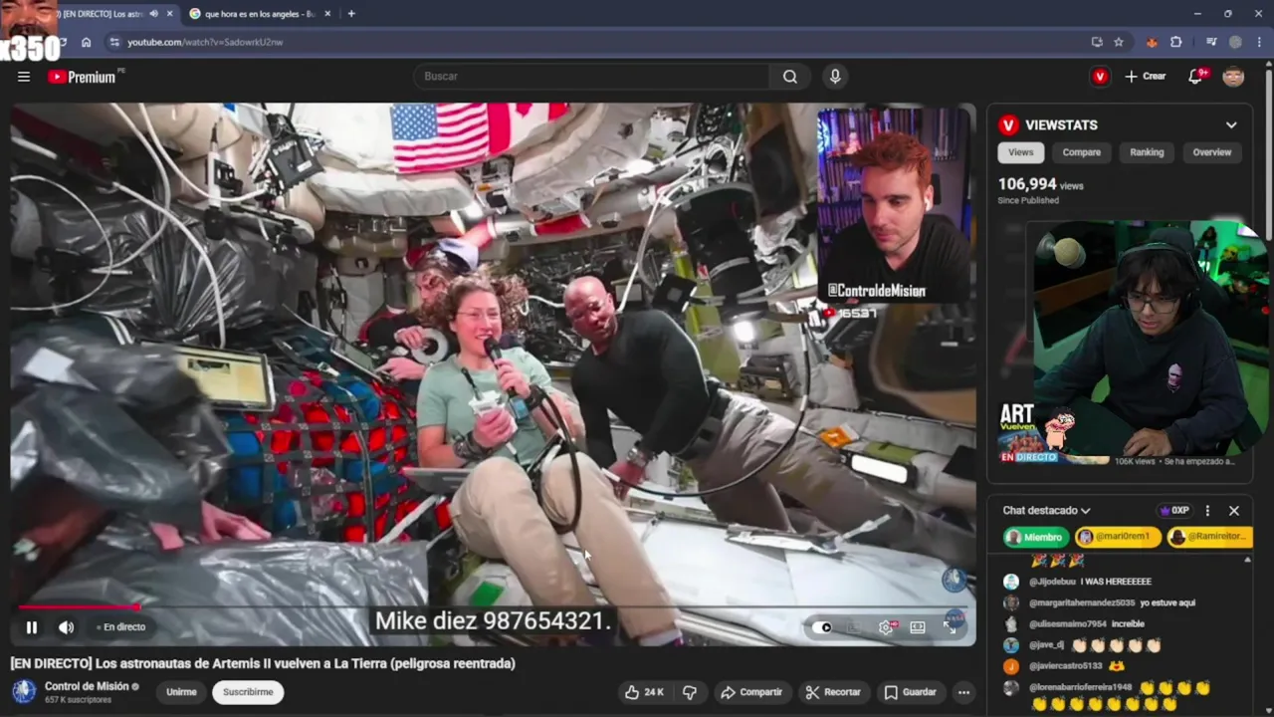Collapse the ViewStats panel chevron
Viewport: 1274px width, 717px height.
coord(1231,125)
